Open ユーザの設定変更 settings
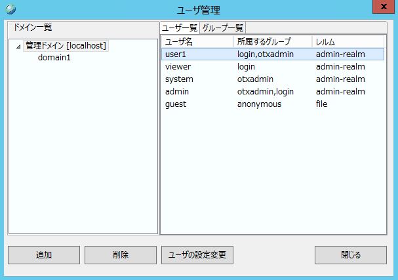398x280 pixels. (x=197, y=255)
